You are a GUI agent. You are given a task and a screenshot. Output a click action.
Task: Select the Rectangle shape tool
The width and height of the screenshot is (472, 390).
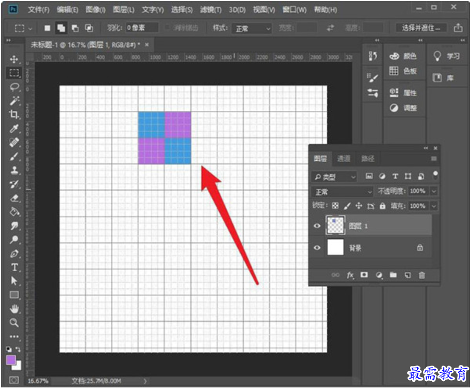pyautogui.click(x=14, y=295)
